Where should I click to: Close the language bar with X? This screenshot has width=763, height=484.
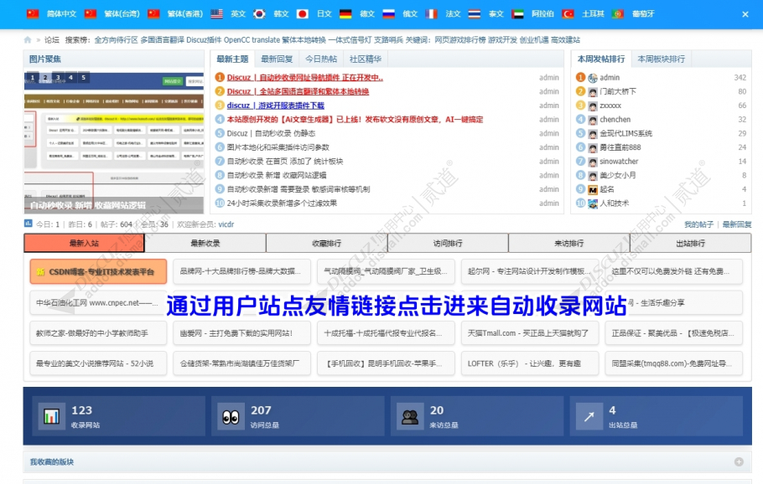tap(745, 14)
